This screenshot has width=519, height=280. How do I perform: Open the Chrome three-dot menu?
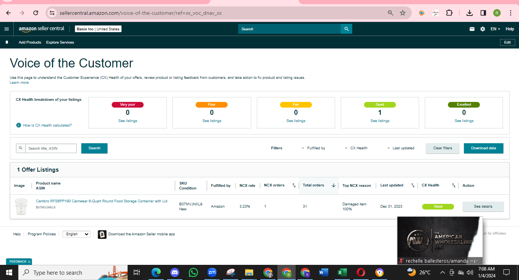(511, 13)
